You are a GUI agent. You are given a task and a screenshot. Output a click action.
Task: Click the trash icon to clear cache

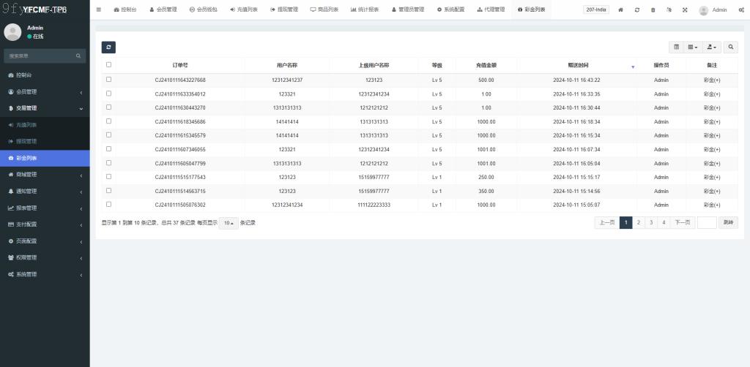click(x=653, y=10)
